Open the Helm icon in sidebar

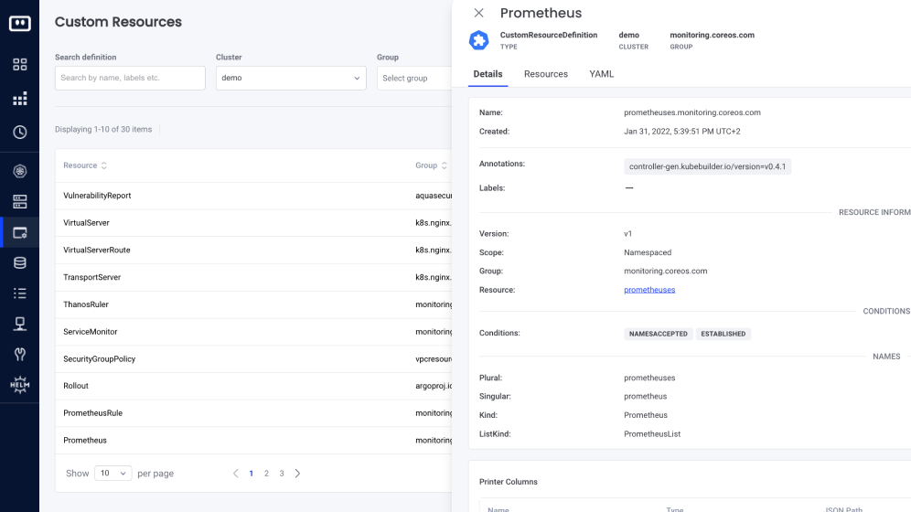pyautogui.click(x=20, y=385)
